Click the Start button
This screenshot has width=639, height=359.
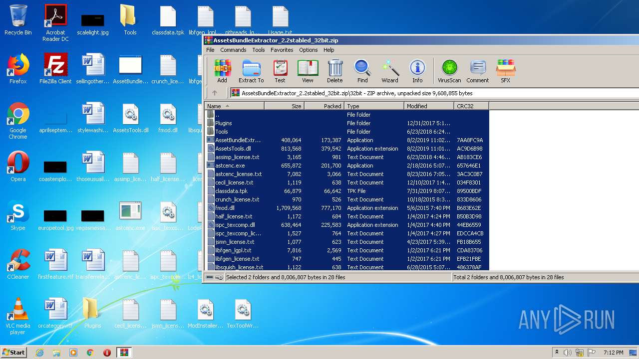(x=14, y=352)
